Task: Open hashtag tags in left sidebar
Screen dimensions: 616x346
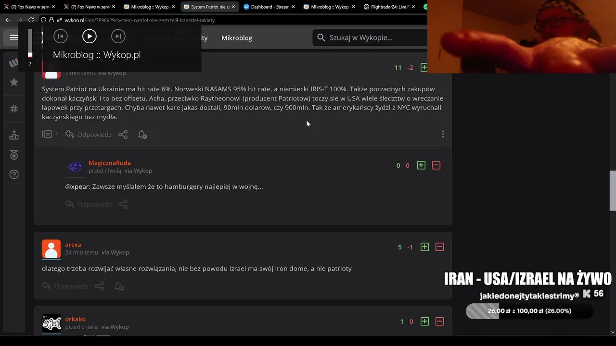Action: (x=14, y=109)
